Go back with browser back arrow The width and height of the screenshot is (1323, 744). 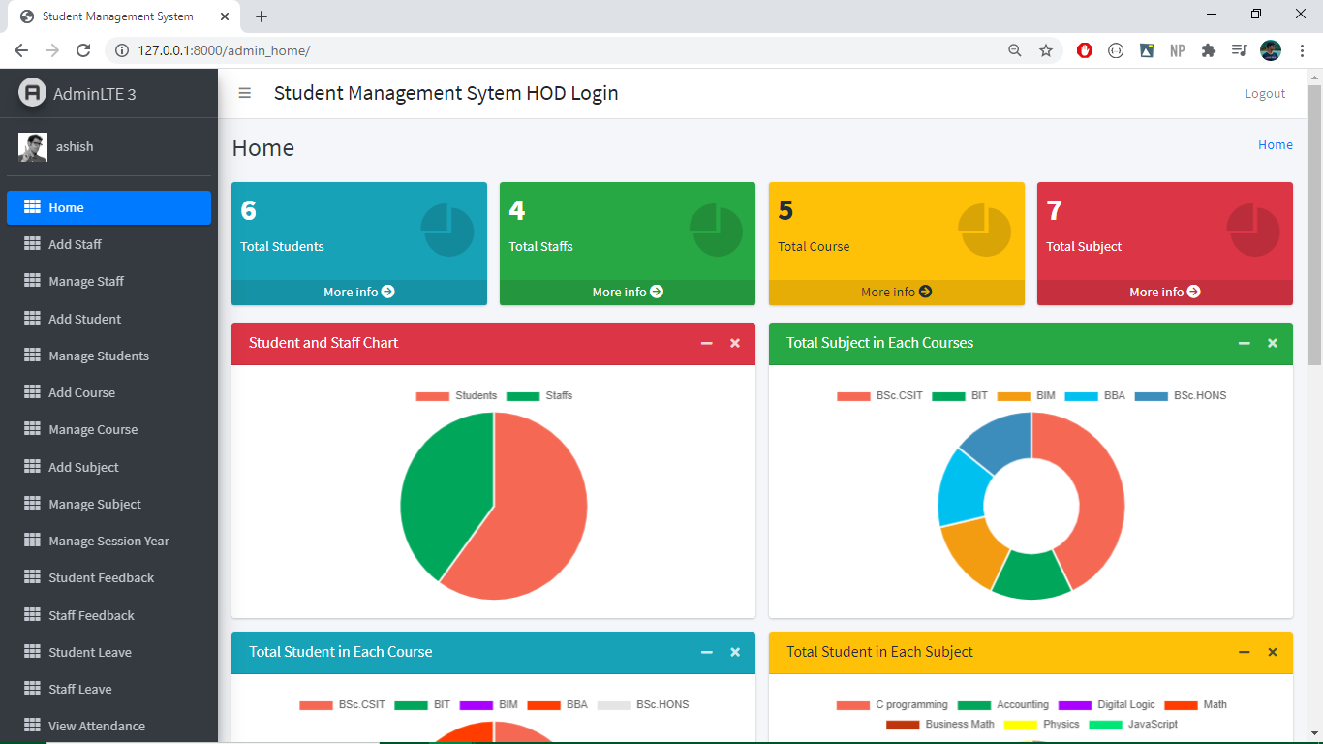[x=21, y=50]
